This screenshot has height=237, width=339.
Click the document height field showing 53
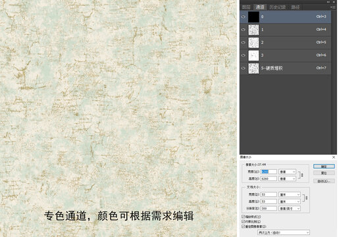point(269,201)
